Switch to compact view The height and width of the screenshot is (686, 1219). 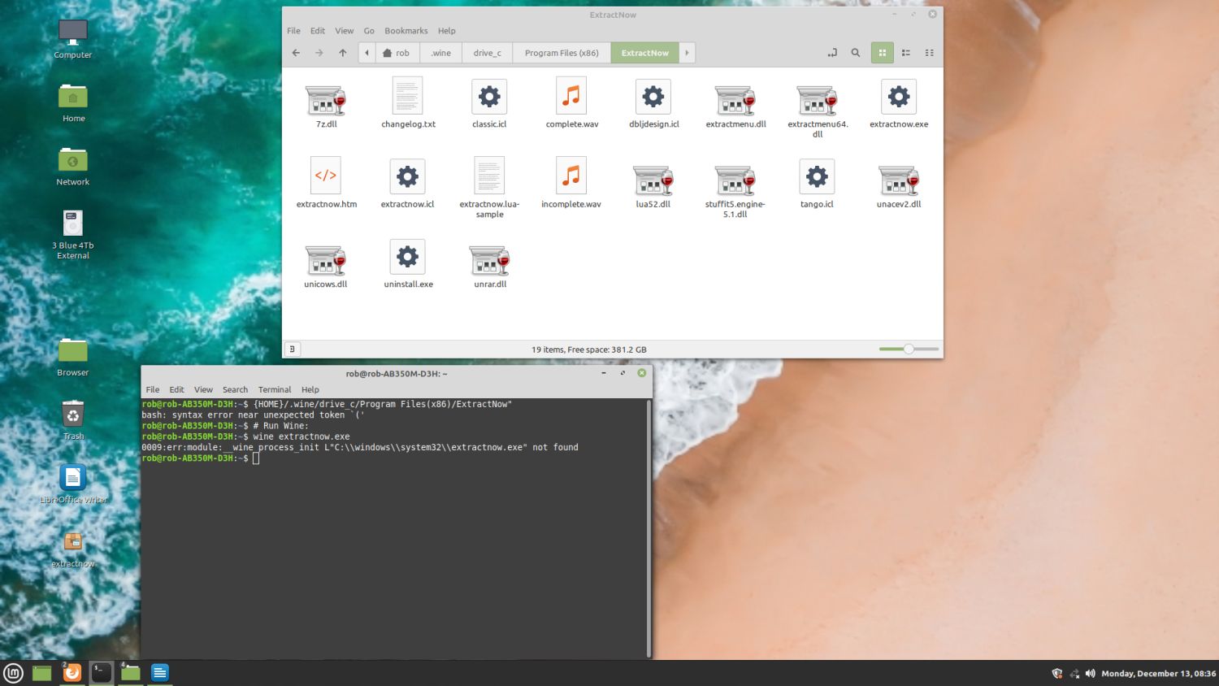click(x=930, y=53)
